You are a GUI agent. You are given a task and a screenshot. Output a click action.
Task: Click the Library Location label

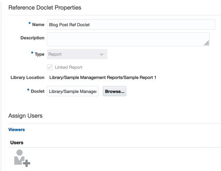(x=27, y=77)
